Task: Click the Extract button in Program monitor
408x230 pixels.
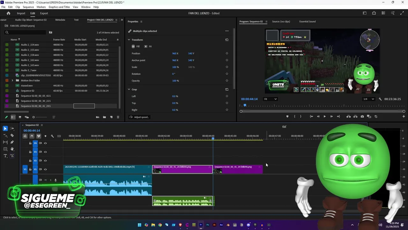Action: pyautogui.click(x=355, y=117)
